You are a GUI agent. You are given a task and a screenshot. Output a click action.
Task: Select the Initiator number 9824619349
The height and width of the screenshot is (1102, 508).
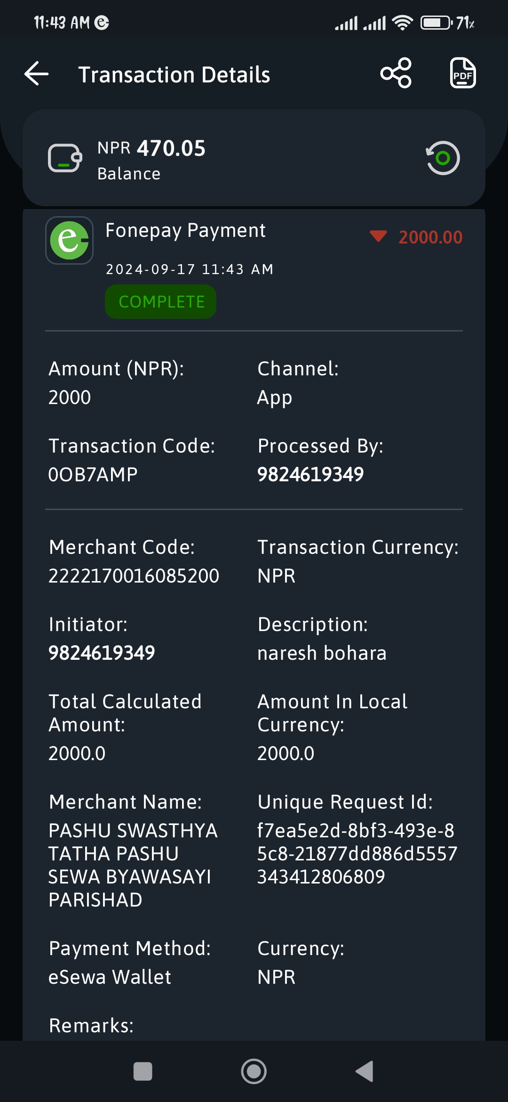[102, 653]
